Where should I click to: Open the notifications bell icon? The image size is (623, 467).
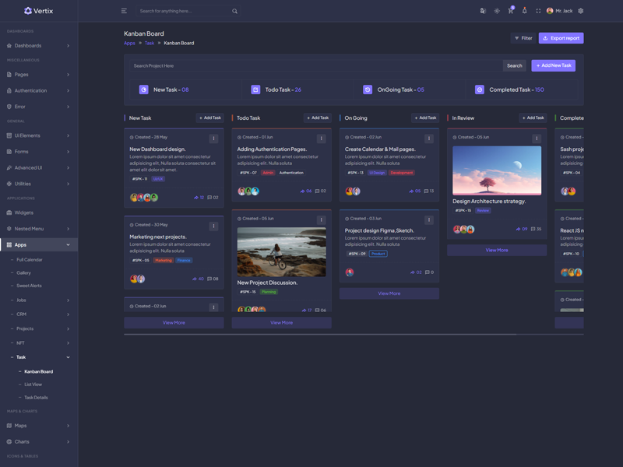coord(524,11)
